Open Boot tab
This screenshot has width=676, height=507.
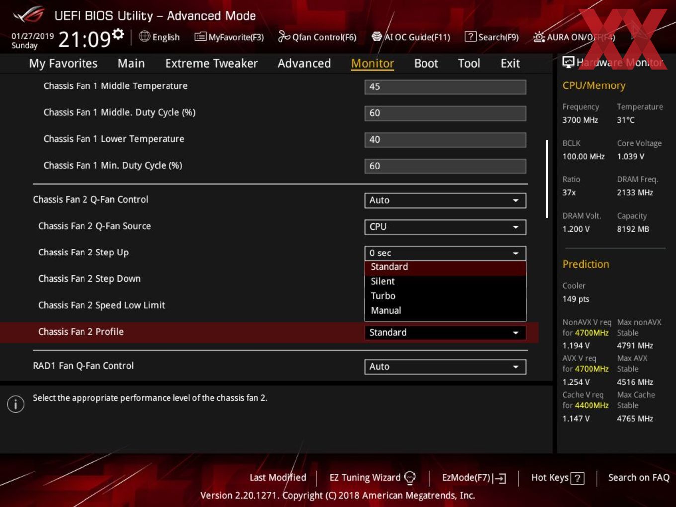point(426,63)
